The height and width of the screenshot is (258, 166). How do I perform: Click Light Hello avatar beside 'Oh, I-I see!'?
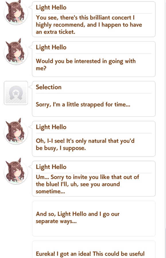pos(16,132)
